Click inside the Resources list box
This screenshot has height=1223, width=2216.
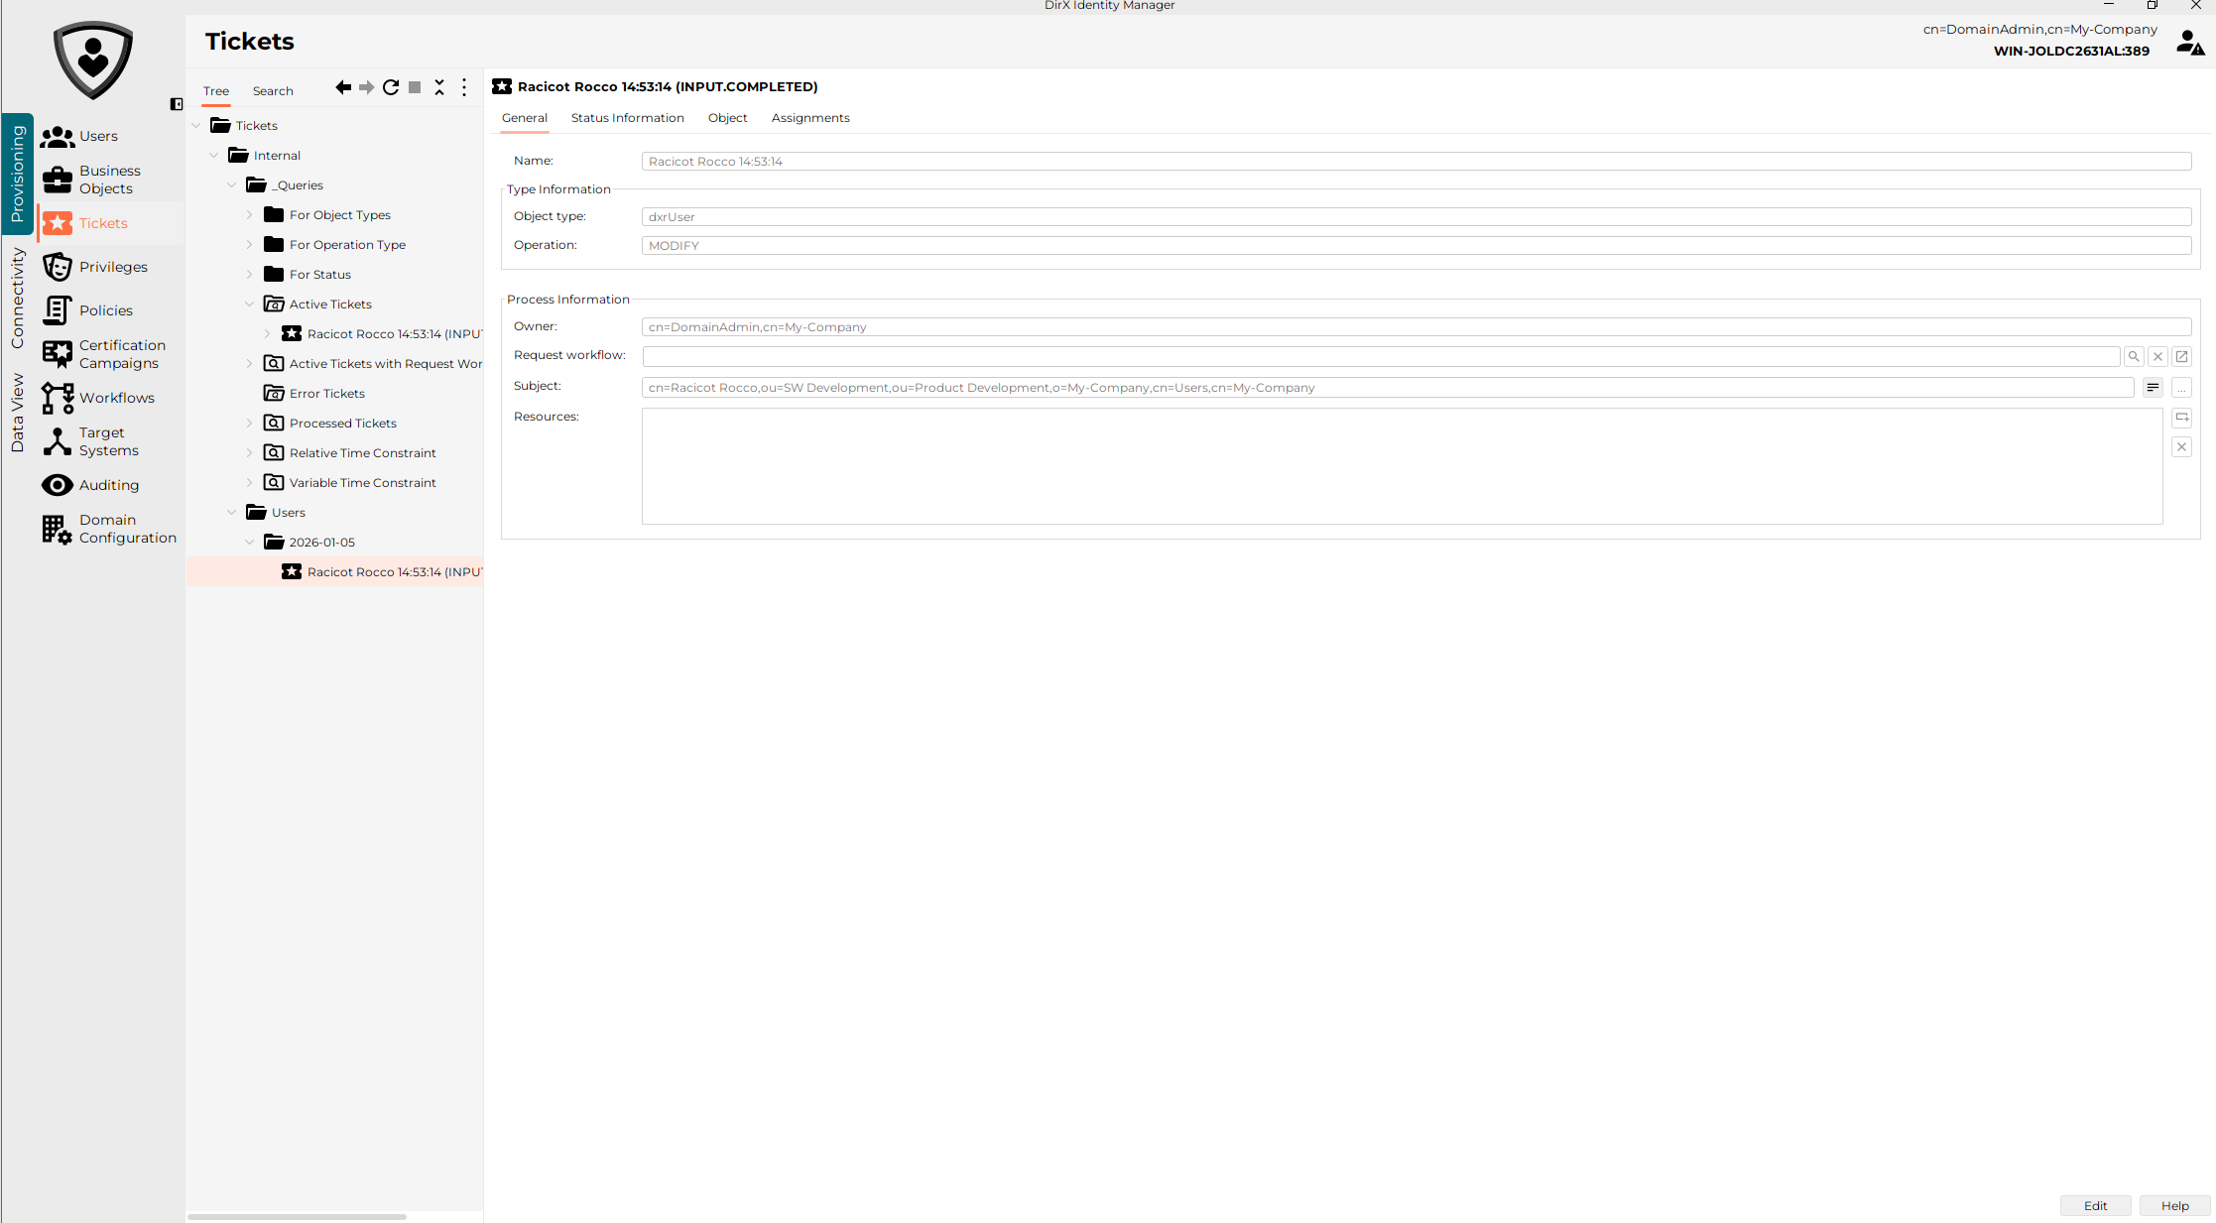tap(1402, 466)
